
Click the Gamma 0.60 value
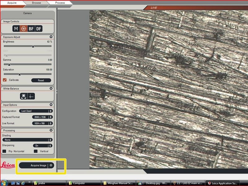[x=50, y=60]
